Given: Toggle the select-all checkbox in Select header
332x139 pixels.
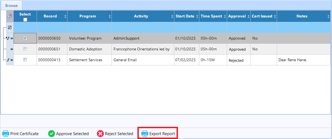Looking at the screenshot, I should point(25,20).
